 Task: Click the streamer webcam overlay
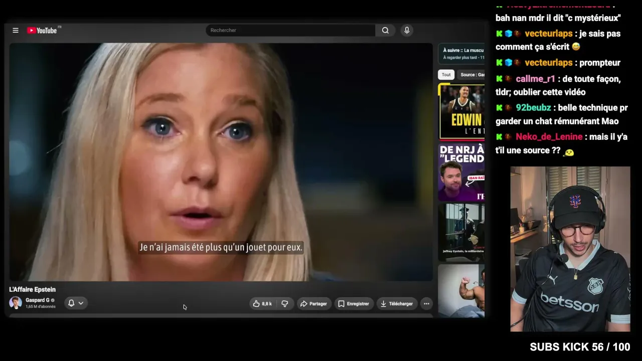click(x=570, y=249)
